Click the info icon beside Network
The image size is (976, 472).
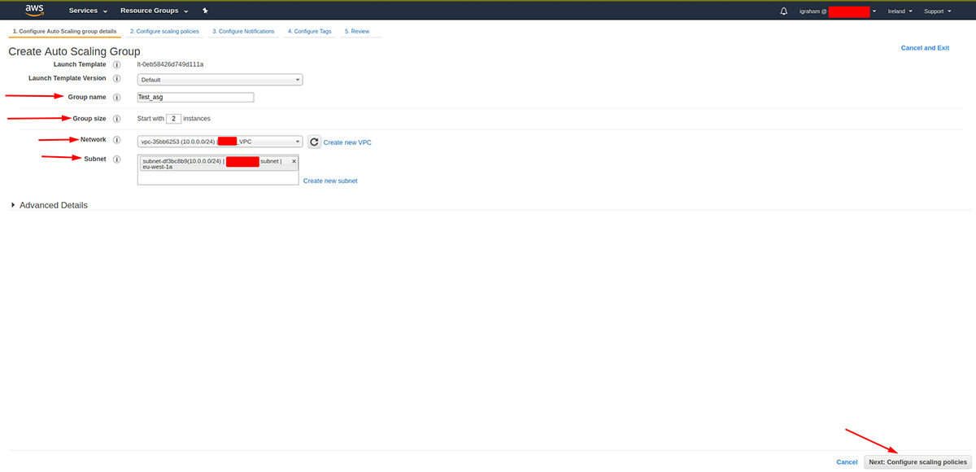[116, 139]
